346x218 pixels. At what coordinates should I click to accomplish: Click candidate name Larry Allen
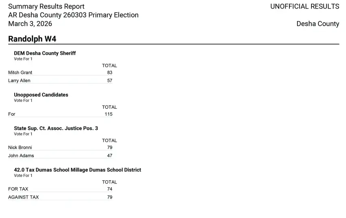pyautogui.click(x=19, y=81)
